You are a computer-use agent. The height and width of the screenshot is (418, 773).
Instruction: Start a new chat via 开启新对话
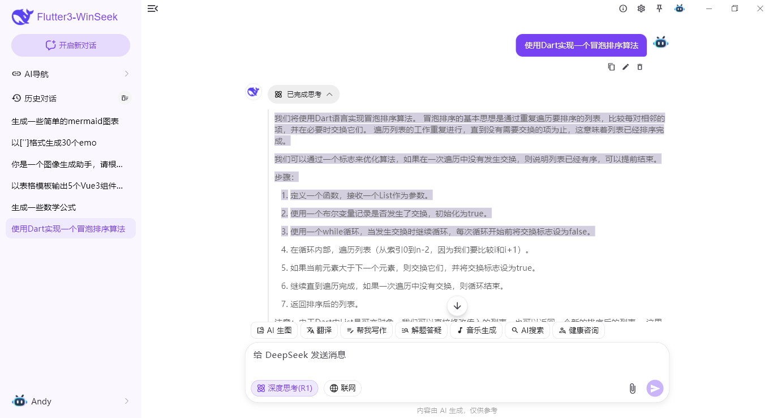[70, 45]
